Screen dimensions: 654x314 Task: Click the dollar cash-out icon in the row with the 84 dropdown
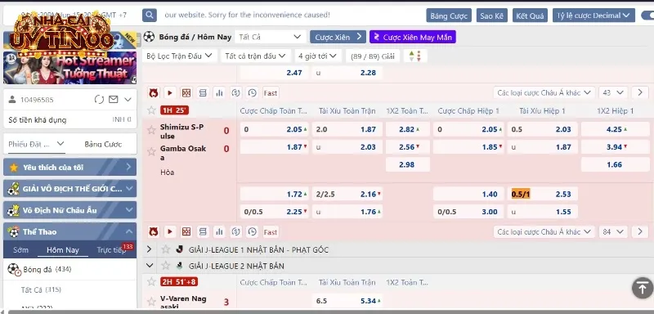pos(235,232)
